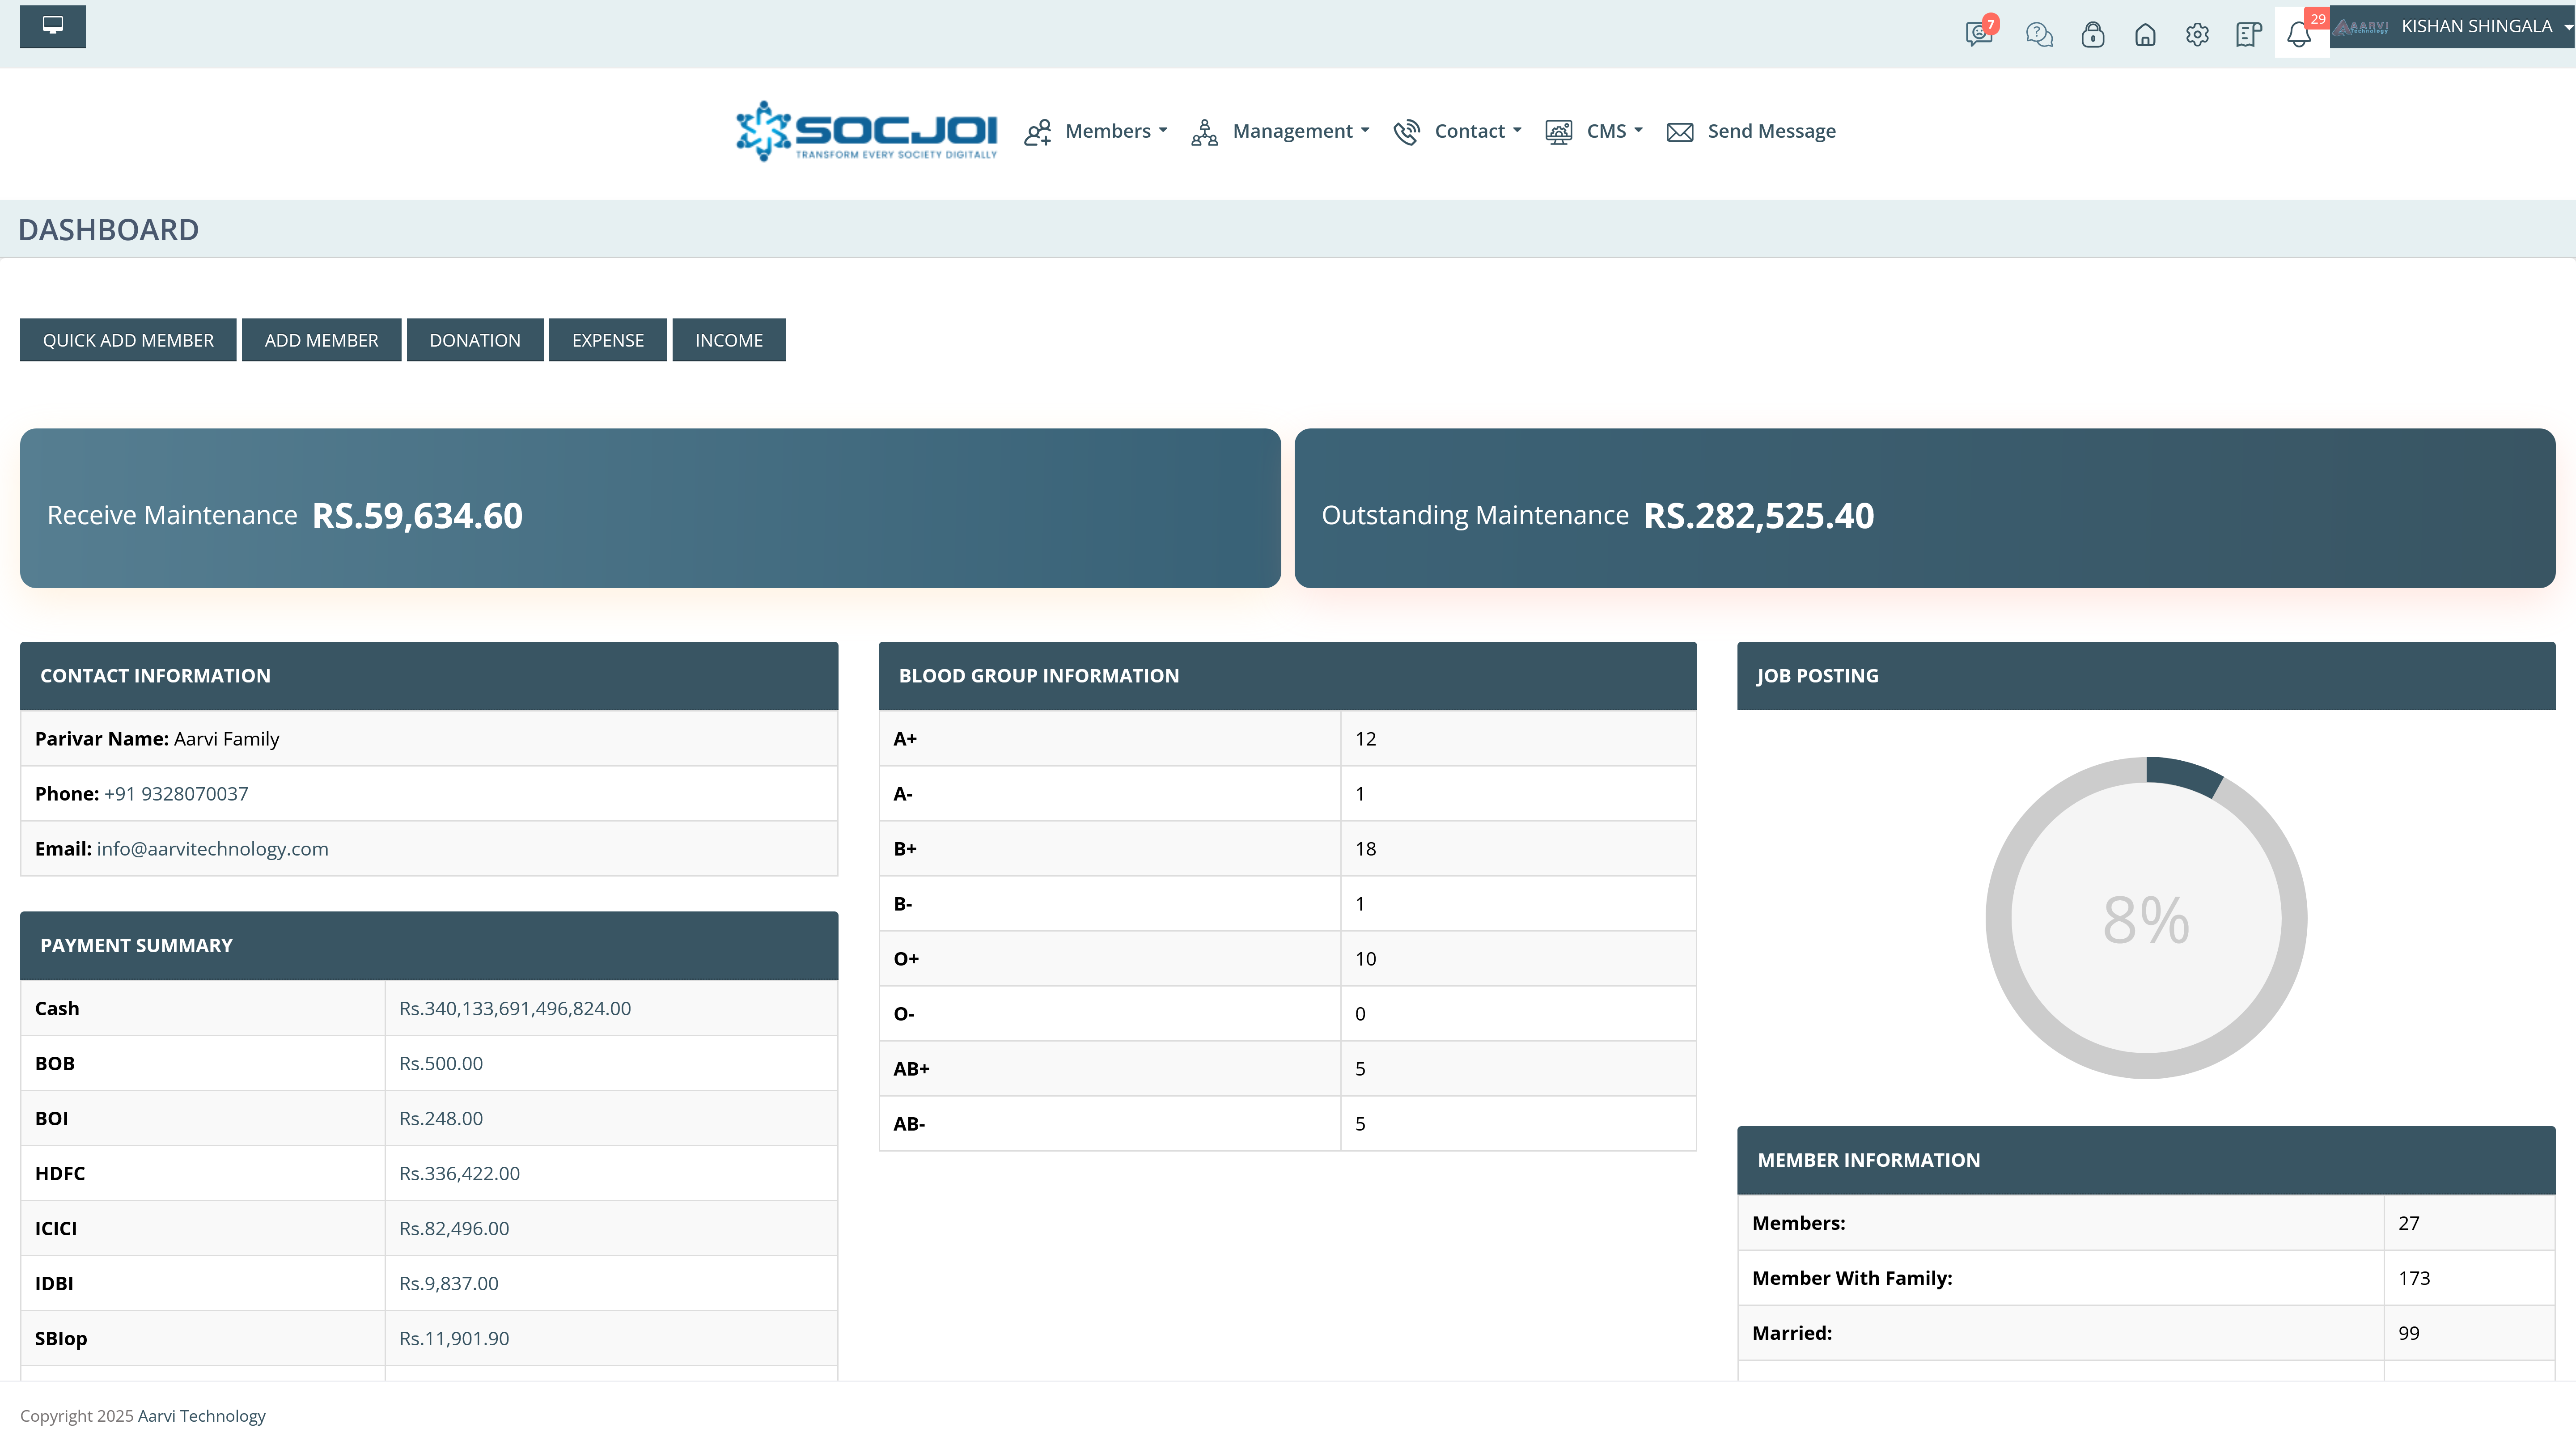The height and width of the screenshot is (1449, 2576).
Task: Click the BLOOD GROUP INFORMATION header
Action: [1288, 676]
